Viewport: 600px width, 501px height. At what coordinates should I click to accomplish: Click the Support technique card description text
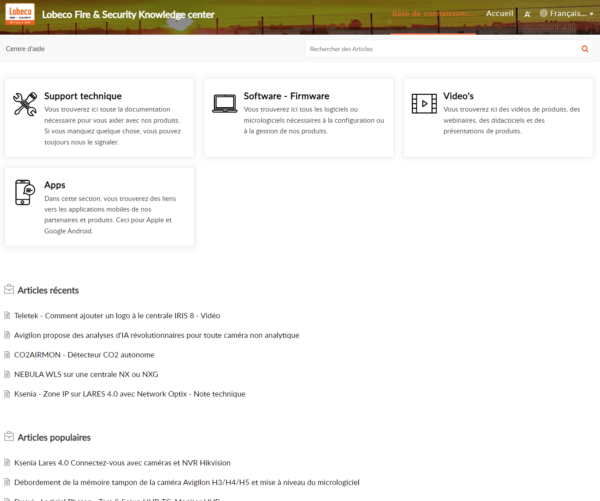[112, 126]
